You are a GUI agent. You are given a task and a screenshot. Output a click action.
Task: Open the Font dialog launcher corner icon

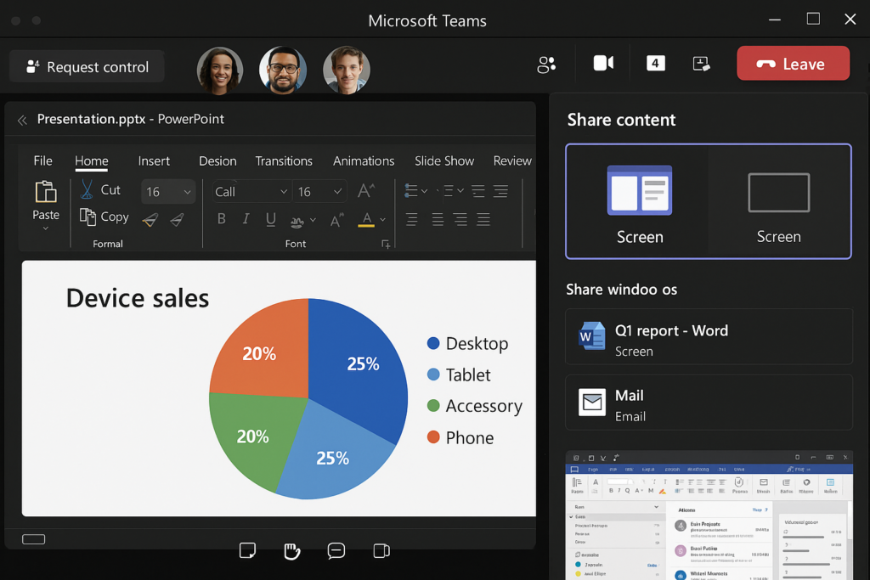coord(387,244)
